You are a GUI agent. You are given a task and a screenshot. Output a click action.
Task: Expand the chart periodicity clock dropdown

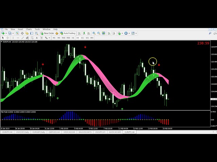(x=129, y=33)
